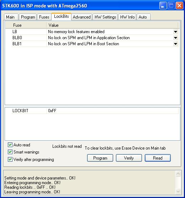Image resolution: width=185 pixels, height=198 pixels.
Task: Click the Value column header
Action: [x=112, y=25]
